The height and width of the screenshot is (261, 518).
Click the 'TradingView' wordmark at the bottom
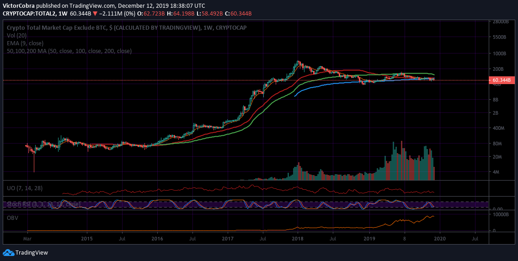click(x=32, y=253)
